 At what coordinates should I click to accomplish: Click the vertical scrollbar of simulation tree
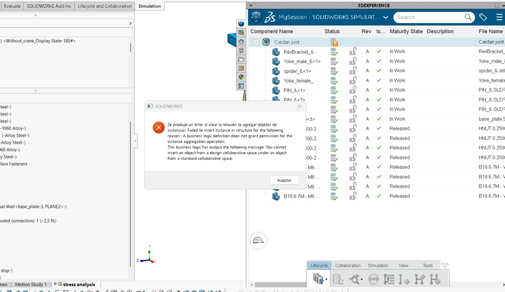point(130,194)
